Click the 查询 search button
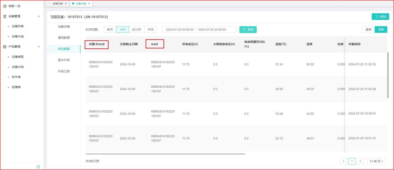This screenshot has height=170, width=394. click(x=248, y=30)
